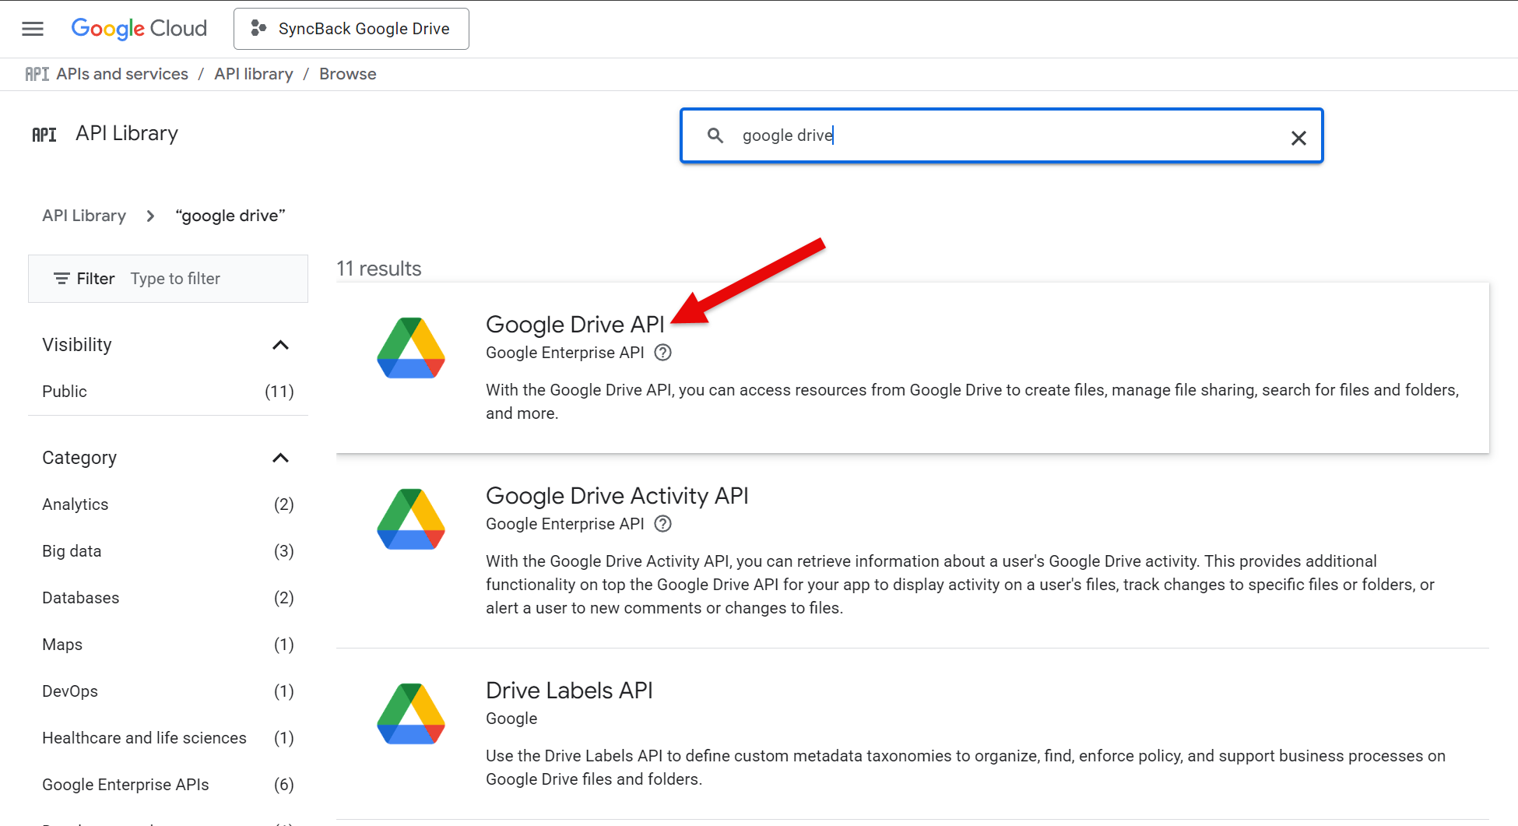Screen dimensions: 1518x826
Task: Open the Google Drive API result title
Action: pyautogui.click(x=575, y=325)
